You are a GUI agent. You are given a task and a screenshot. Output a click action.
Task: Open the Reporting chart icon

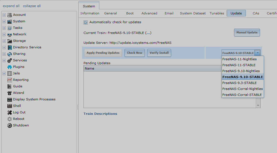10,80
